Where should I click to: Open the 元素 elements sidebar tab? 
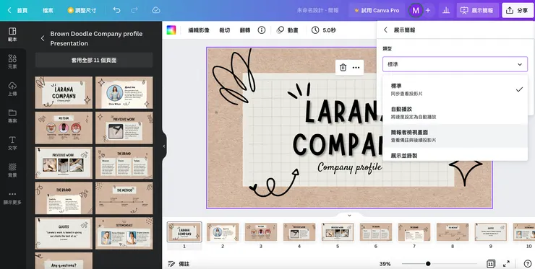tap(12, 61)
